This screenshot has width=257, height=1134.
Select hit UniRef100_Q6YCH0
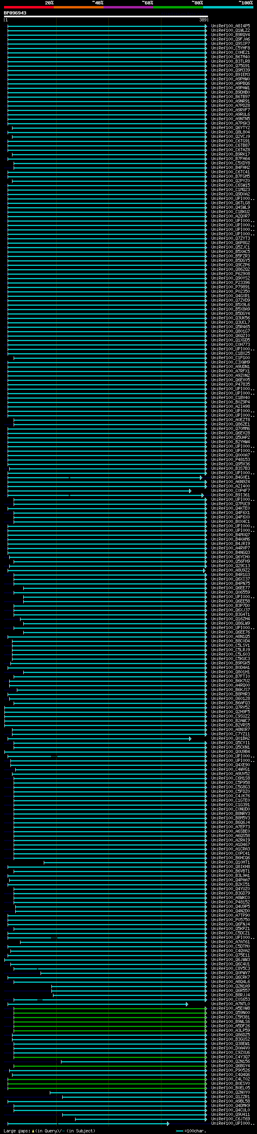[230, 557]
